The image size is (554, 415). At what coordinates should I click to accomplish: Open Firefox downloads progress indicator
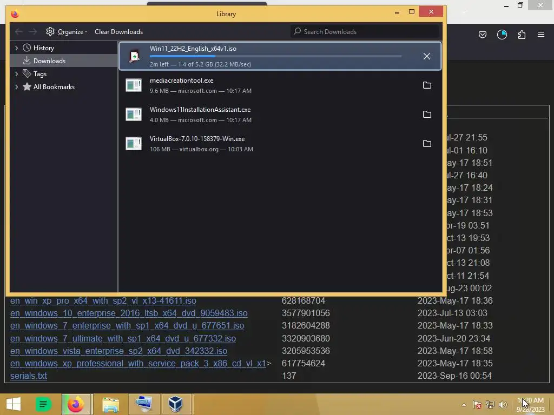(x=502, y=35)
